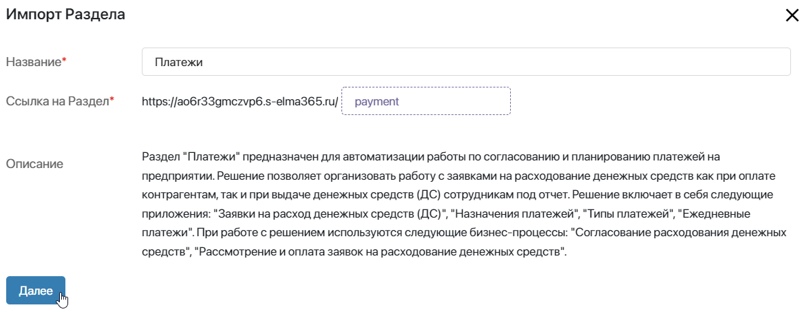Click the Далее button

36,291
